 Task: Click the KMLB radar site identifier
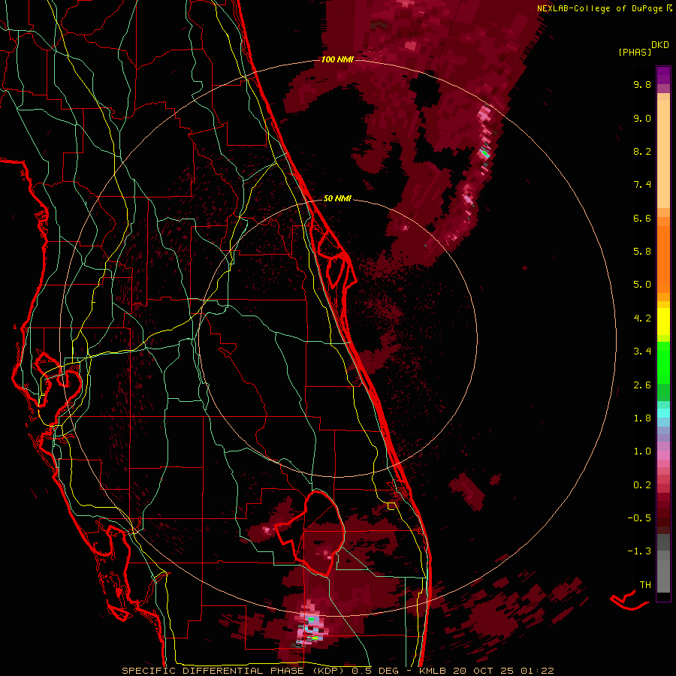point(432,671)
